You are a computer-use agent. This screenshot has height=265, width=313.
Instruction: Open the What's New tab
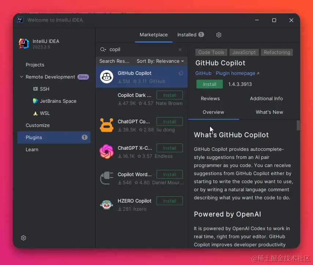click(269, 112)
